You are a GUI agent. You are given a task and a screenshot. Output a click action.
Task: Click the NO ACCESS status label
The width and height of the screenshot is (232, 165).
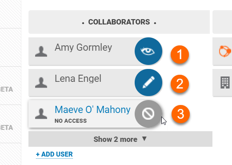point(71,121)
